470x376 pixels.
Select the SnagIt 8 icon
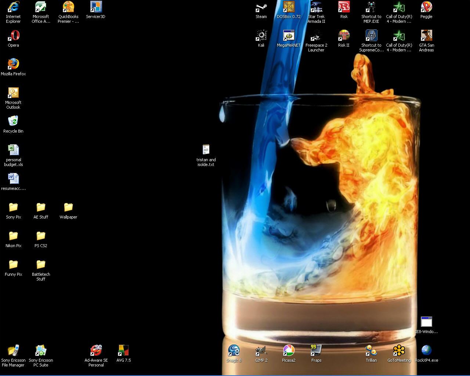pyautogui.click(x=234, y=351)
